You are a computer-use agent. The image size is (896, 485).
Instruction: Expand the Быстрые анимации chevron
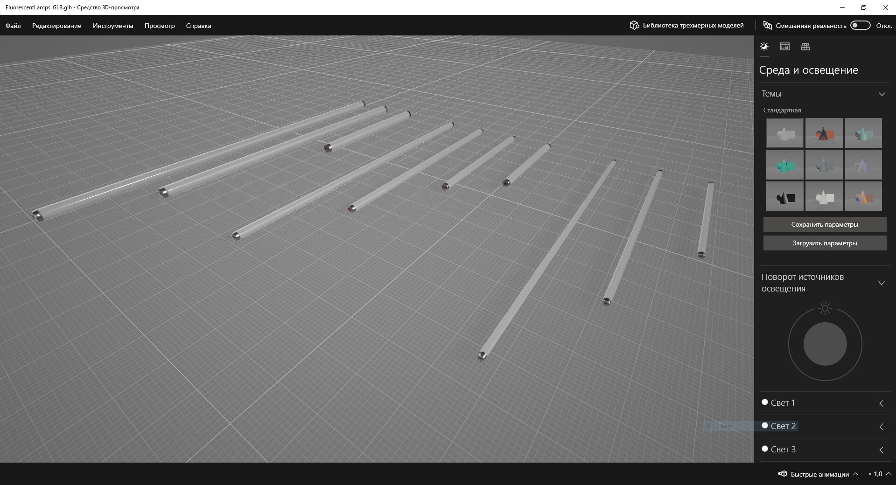(x=855, y=474)
